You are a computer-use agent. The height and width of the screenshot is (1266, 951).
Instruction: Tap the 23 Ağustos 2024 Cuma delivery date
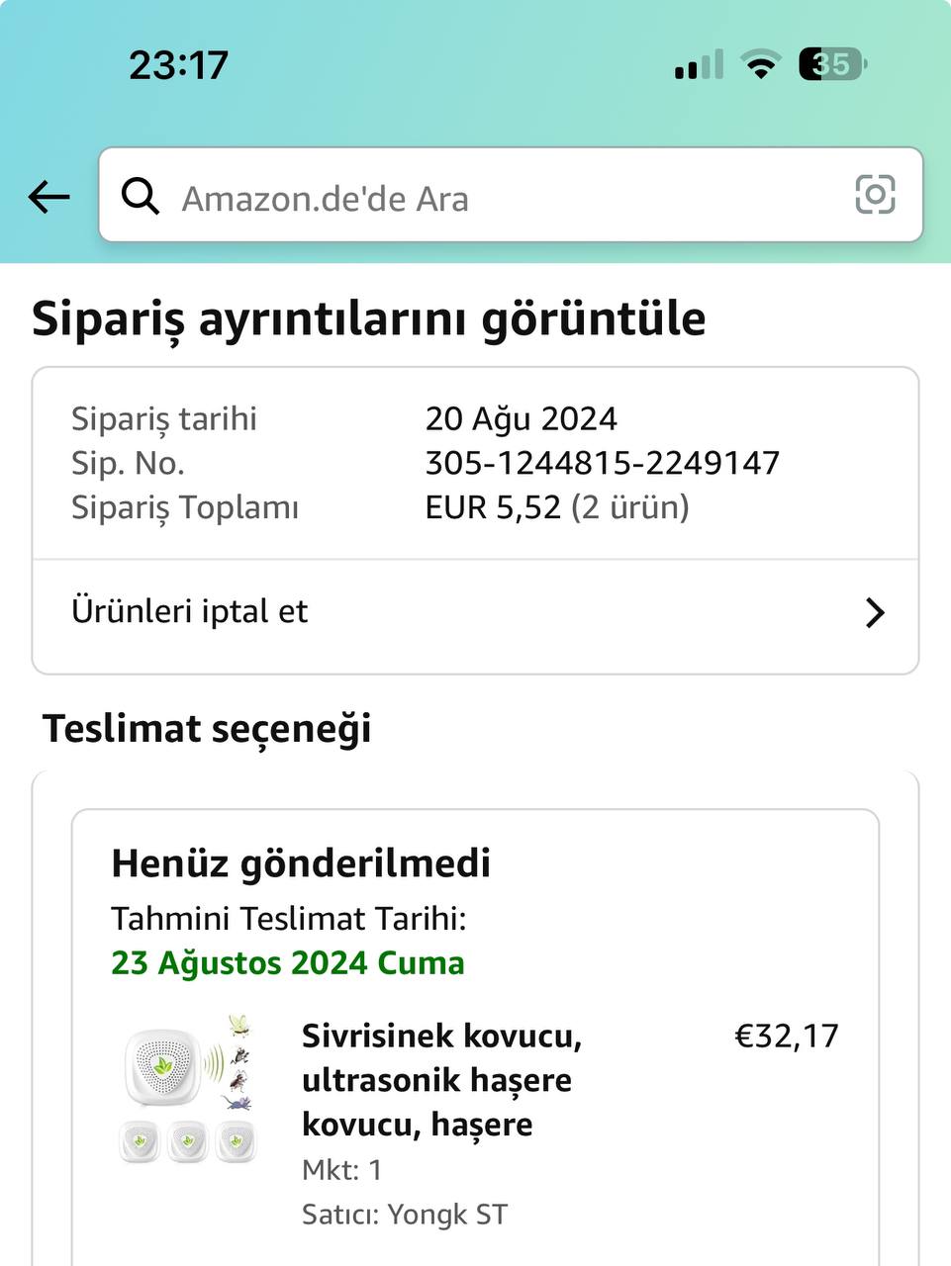click(x=287, y=962)
